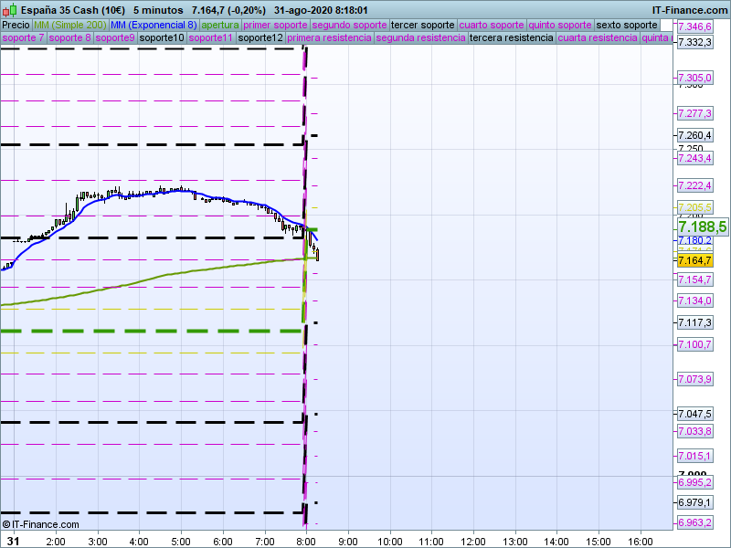
Task: Click the 12:00 marker on the time axis
Action: click(x=473, y=541)
